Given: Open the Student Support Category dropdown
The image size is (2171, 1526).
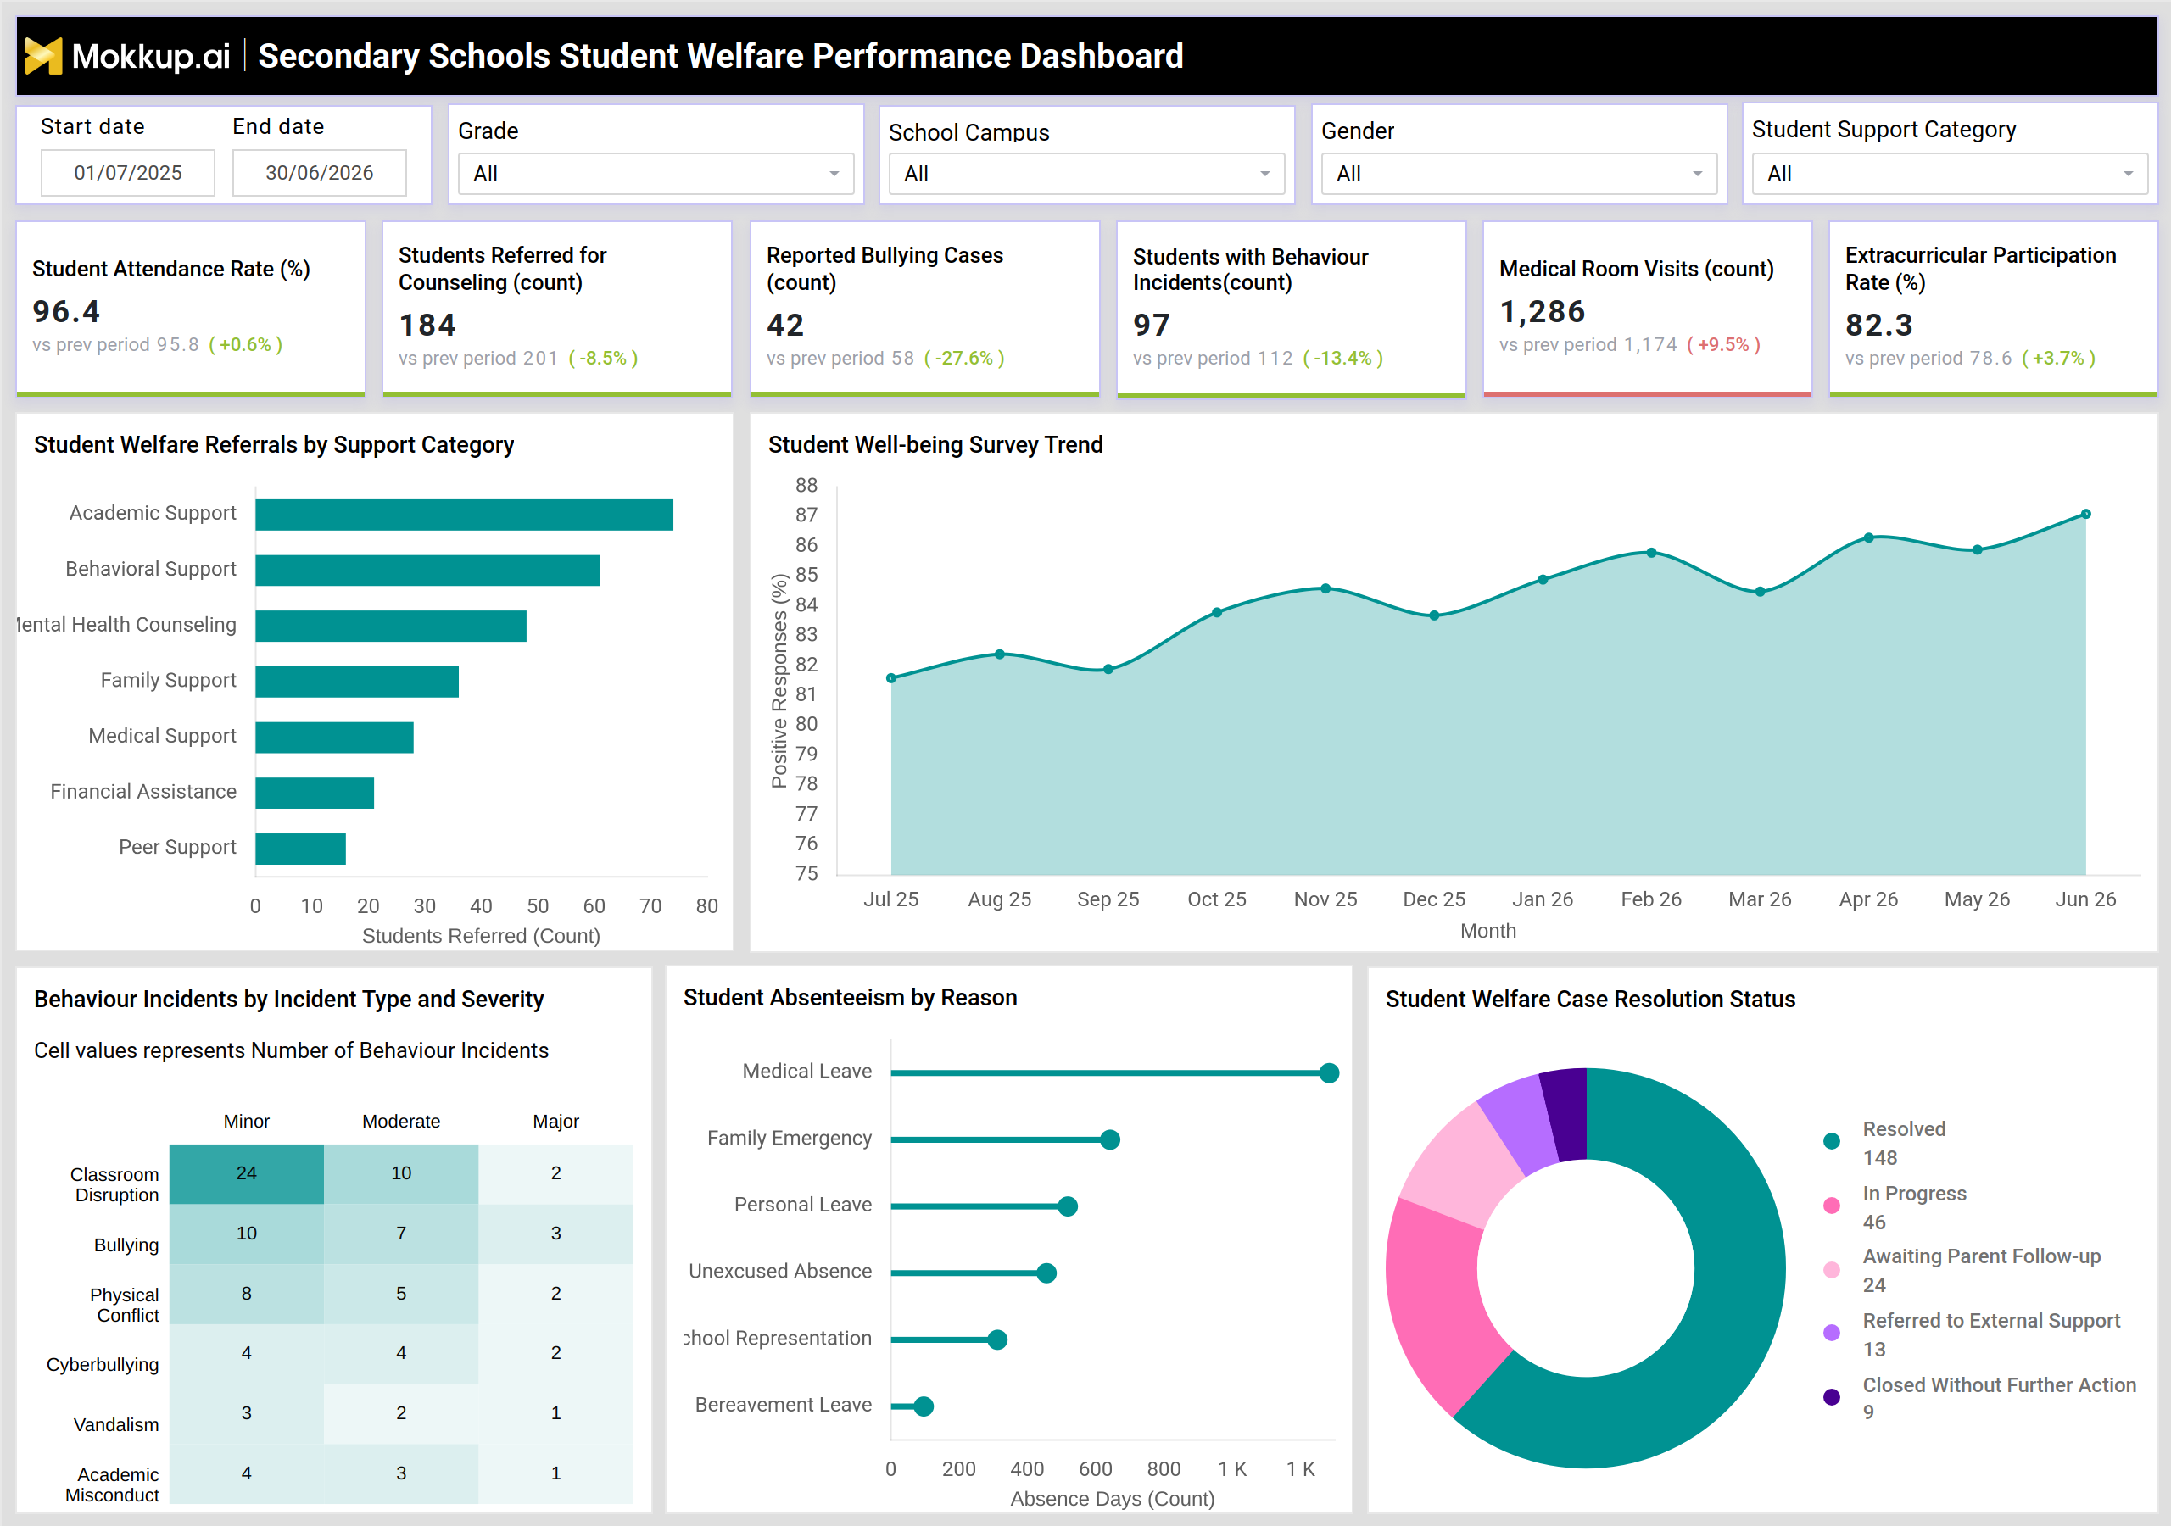Looking at the screenshot, I should click(x=1950, y=174).
